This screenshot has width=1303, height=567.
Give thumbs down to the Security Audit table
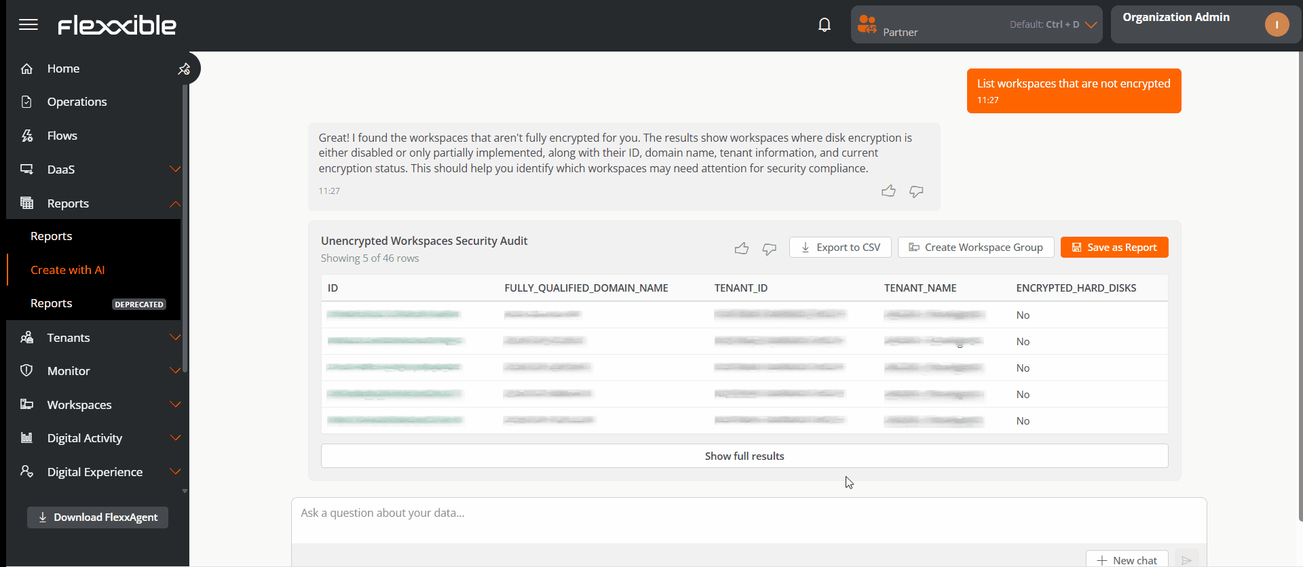(769, 249)
